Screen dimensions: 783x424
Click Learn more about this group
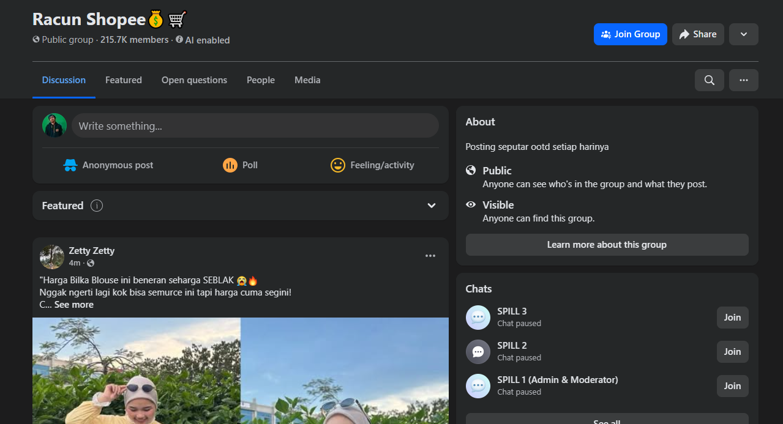[607, 245]
